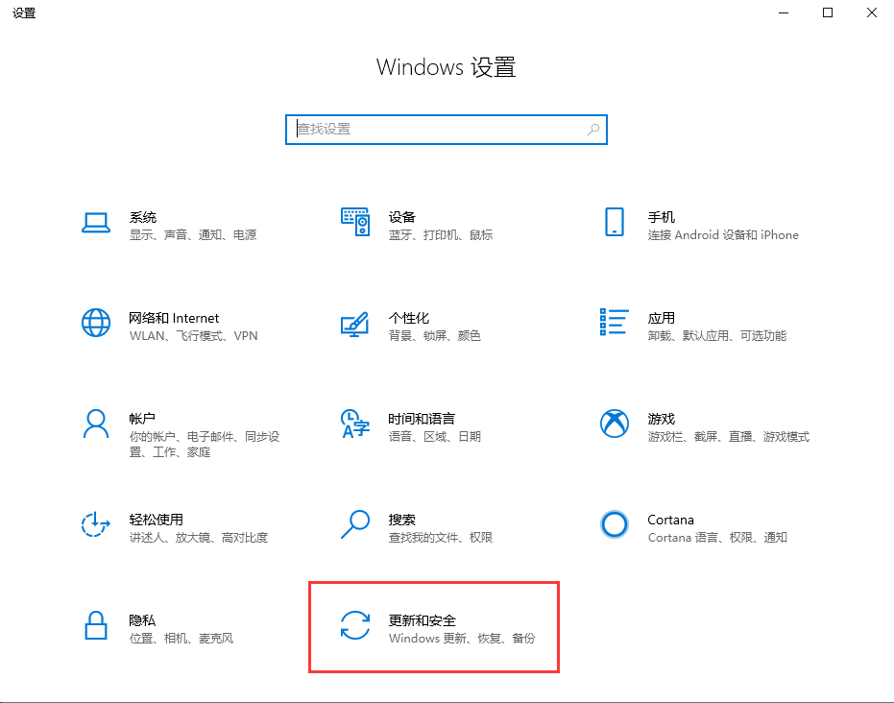Open the 个性化 settings title
Viewport: 894px width, 703px height.
pyautogui.click(x=409, y=318)
